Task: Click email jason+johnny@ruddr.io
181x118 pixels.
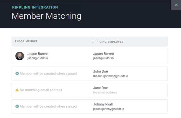Action: pyautogui.click(x=109, y=109)
